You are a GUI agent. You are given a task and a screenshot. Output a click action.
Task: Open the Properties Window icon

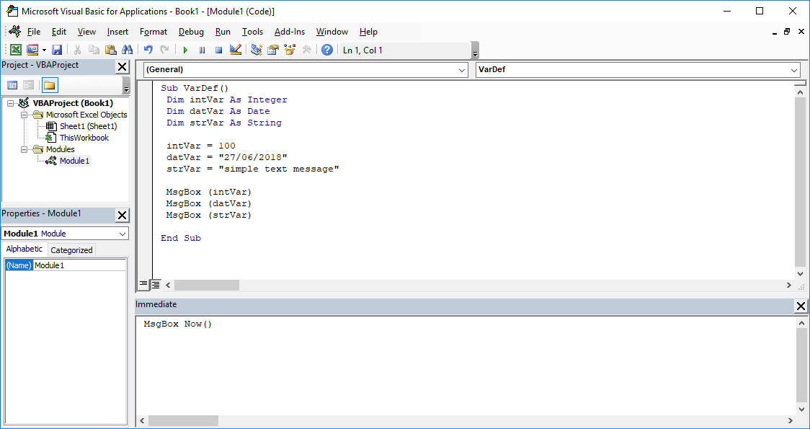(x=272, y=50)
